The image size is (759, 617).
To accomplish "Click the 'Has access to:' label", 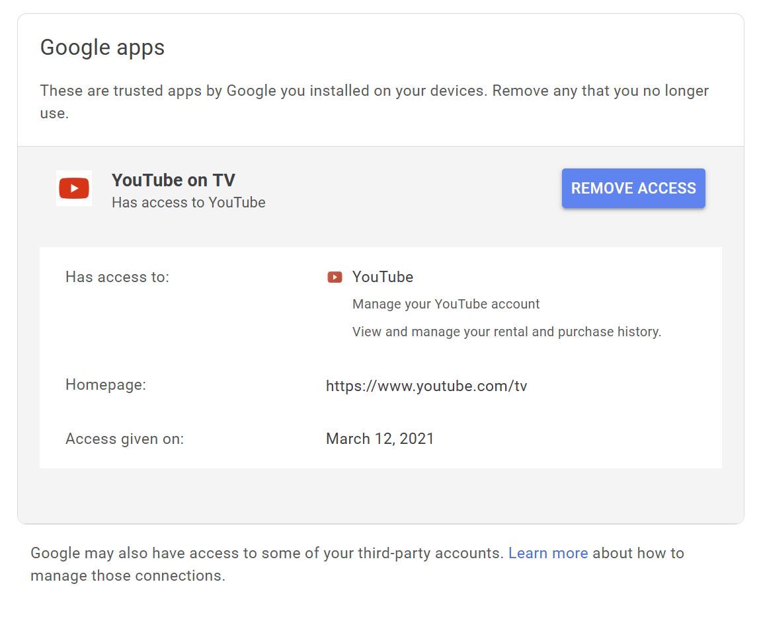I will 117,277.
